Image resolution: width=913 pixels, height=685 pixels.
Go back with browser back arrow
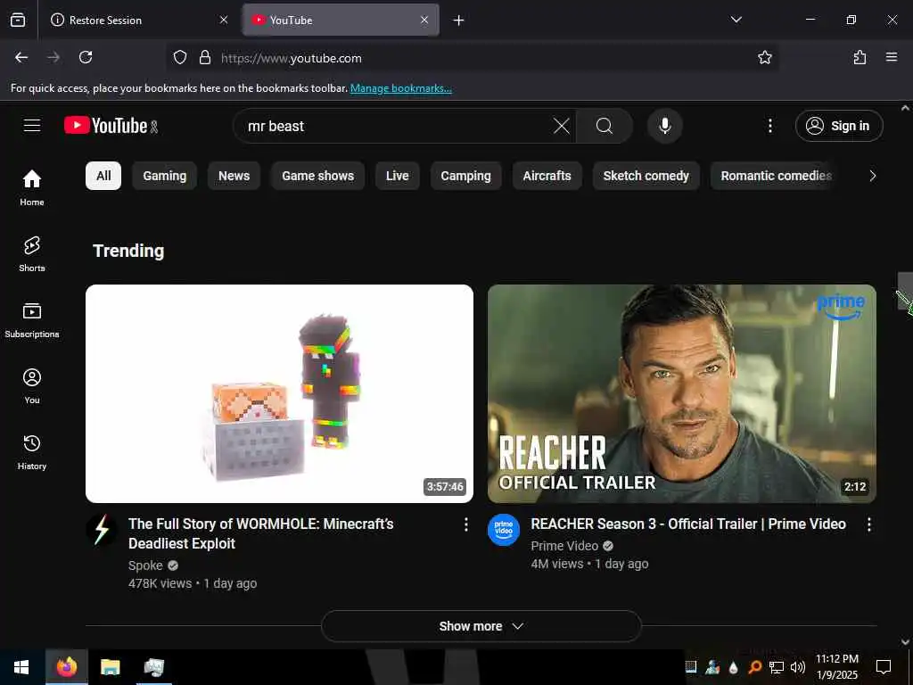(21, 57)
